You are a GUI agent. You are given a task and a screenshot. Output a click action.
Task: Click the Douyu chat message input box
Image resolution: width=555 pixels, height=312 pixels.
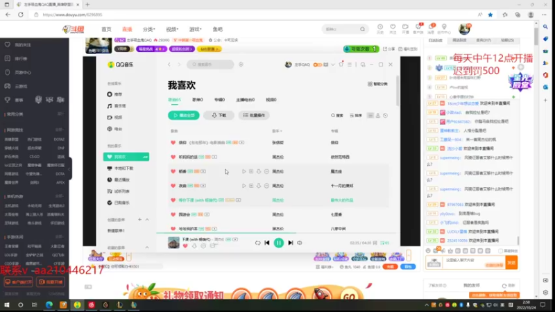point(475,263)
